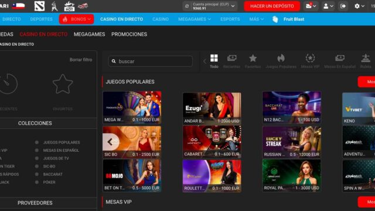Open ESPORTS menu item
The width and height of the screenshot is (375, 211).
(x=230, y=19)
